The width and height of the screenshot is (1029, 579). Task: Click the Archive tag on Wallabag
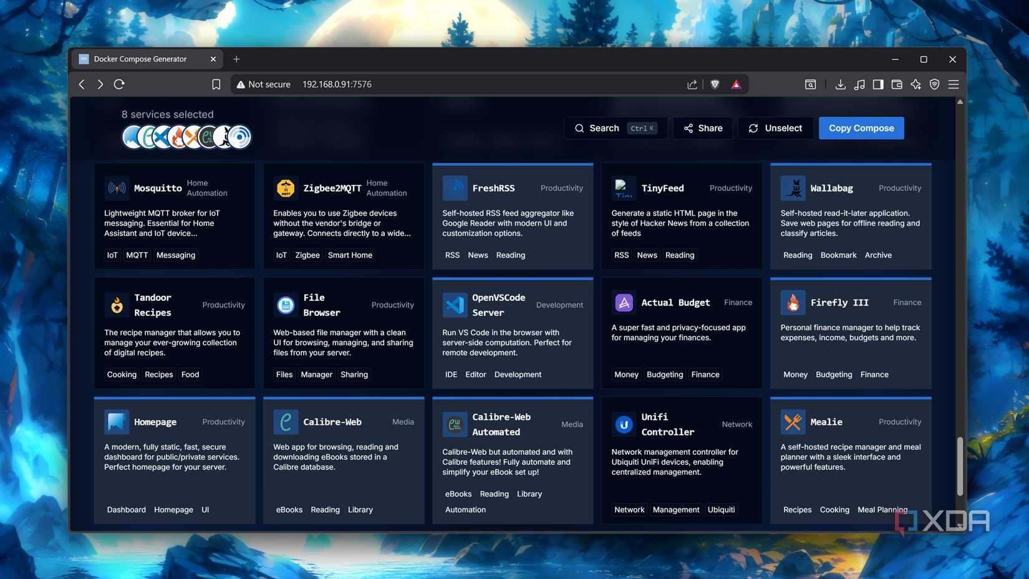click(878, 255)
